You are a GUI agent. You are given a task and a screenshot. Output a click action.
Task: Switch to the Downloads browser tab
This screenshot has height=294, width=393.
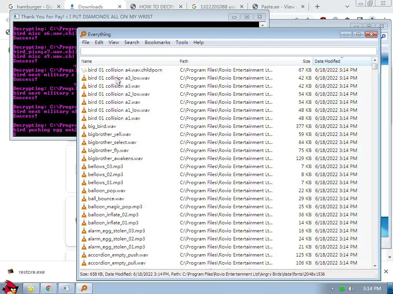tap(95, 7)
